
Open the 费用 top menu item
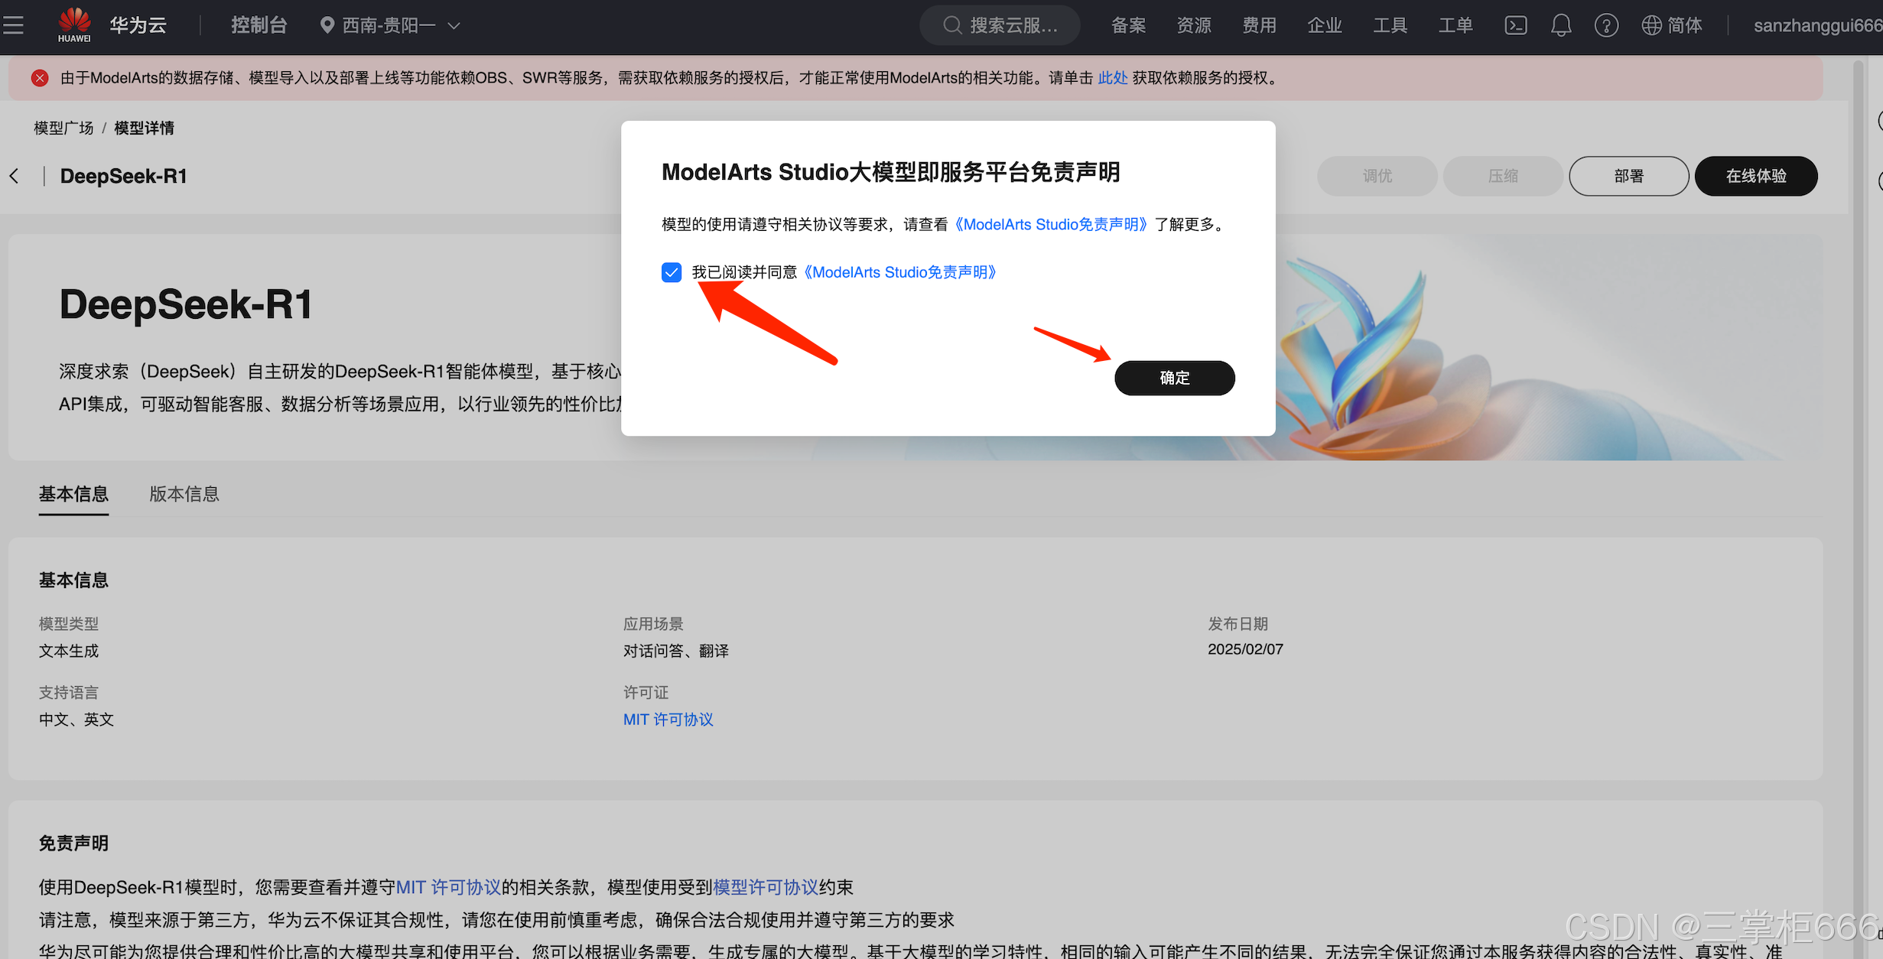tap(1258, 25)
